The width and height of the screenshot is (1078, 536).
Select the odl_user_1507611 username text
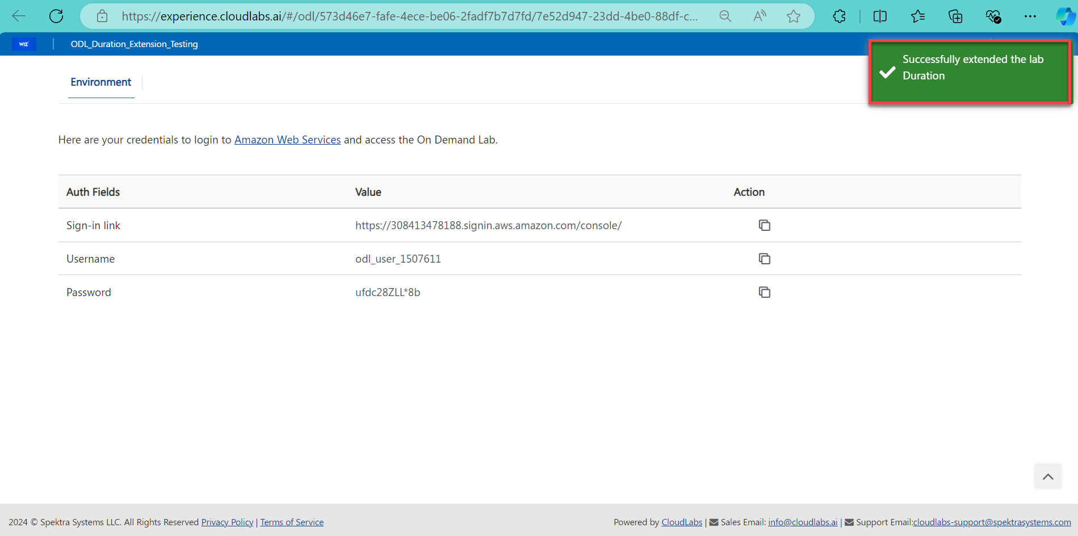398,259
